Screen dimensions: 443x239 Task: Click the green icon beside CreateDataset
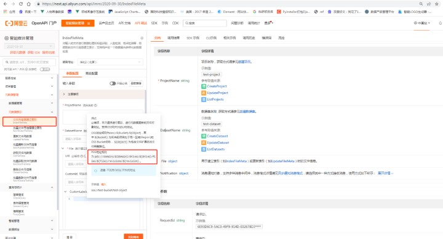pyautogui.click(x=204, y=136)
